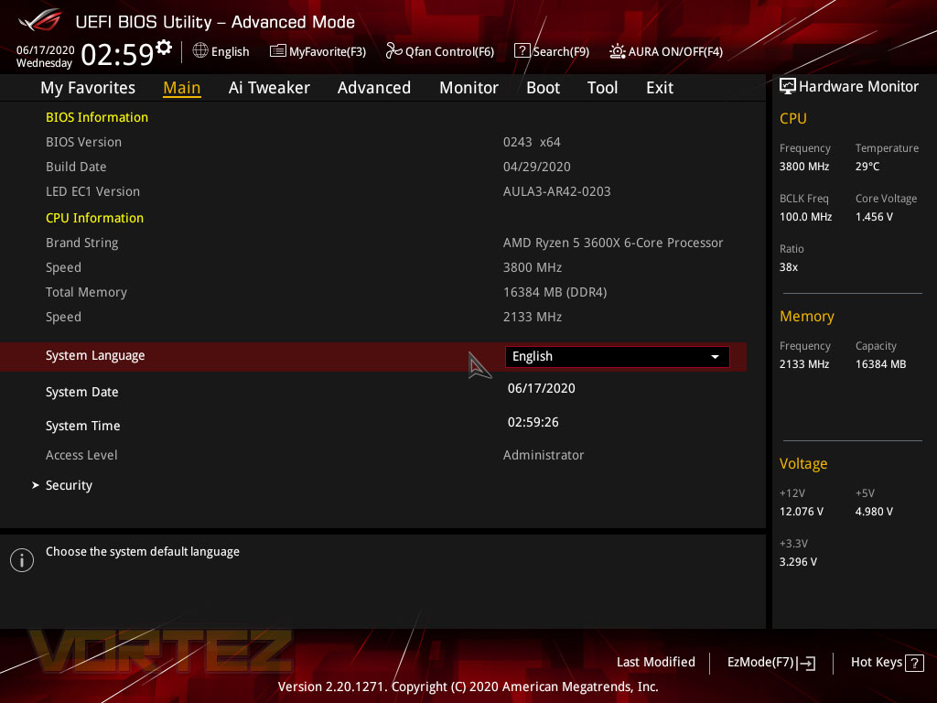This screenshot has height=703, width=937.
Task: Click Memory Capacity 16384 MB reading
Action: coord(880,364)
